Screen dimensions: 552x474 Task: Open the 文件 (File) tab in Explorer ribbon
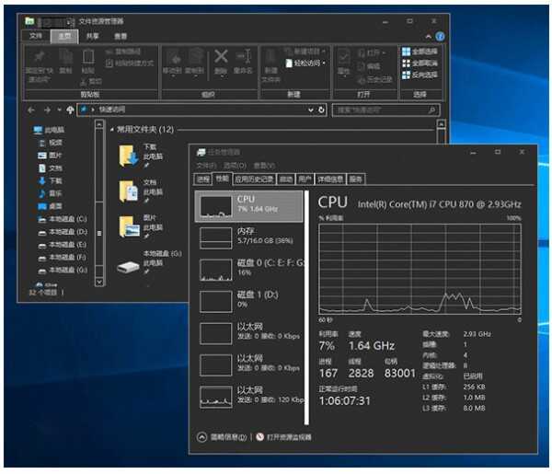point(36,36)
